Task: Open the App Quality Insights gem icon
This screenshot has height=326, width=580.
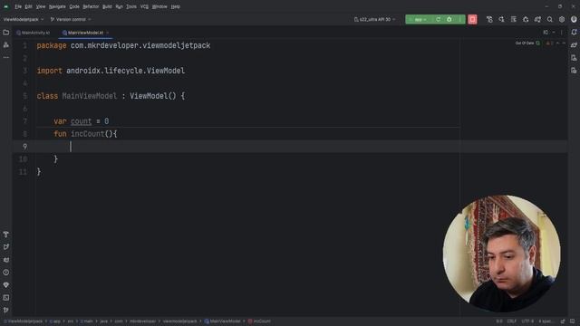Action: pos(6,285)
